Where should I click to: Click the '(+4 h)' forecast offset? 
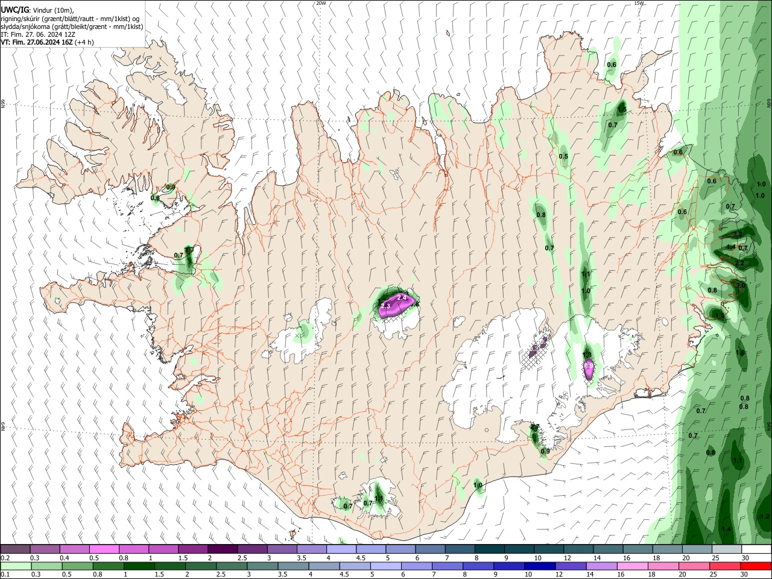(x=84, y=42)
